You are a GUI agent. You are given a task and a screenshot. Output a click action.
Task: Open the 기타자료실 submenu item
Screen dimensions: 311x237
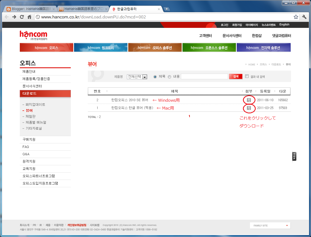(x=34, y=128)
